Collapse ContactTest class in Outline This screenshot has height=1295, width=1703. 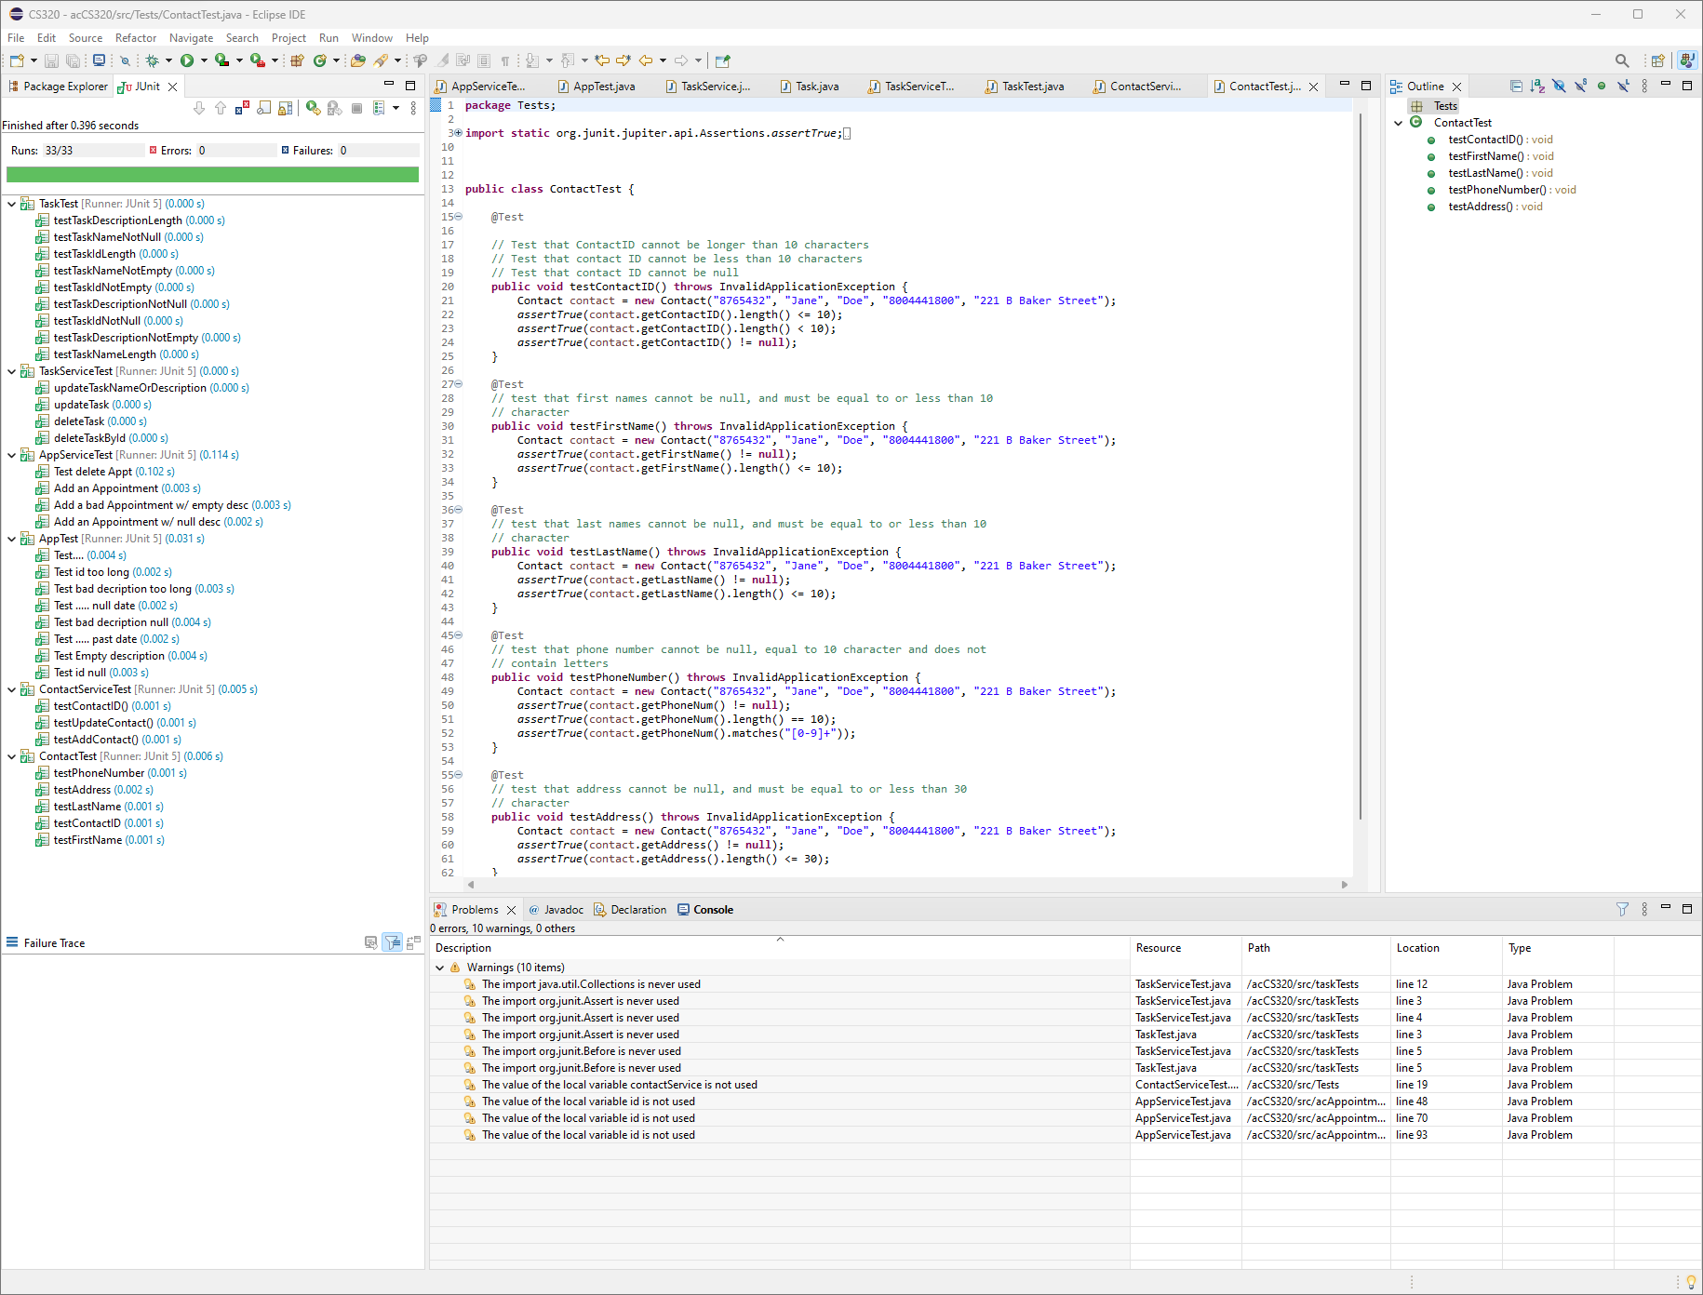[1398, 123]
